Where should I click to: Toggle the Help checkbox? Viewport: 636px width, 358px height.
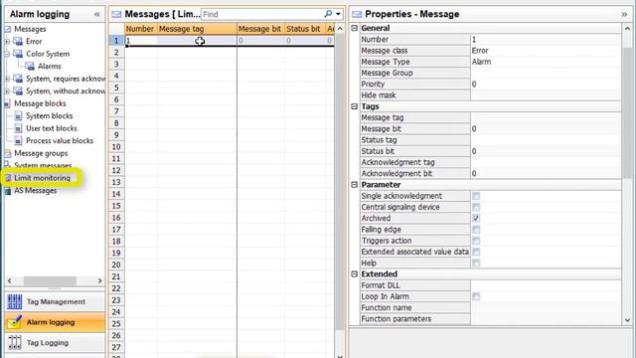point(476,263)
